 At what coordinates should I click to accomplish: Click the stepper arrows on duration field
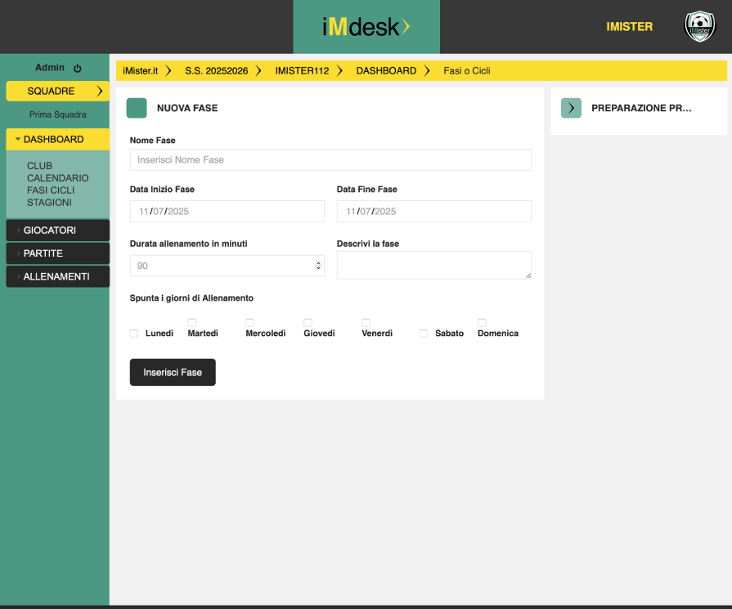pyautogui.click(x=318, y=266)
